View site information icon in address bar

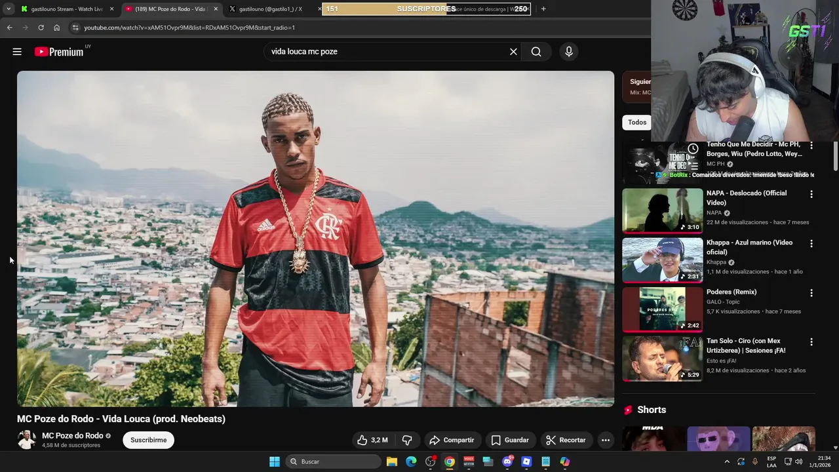tap(75, 28)
